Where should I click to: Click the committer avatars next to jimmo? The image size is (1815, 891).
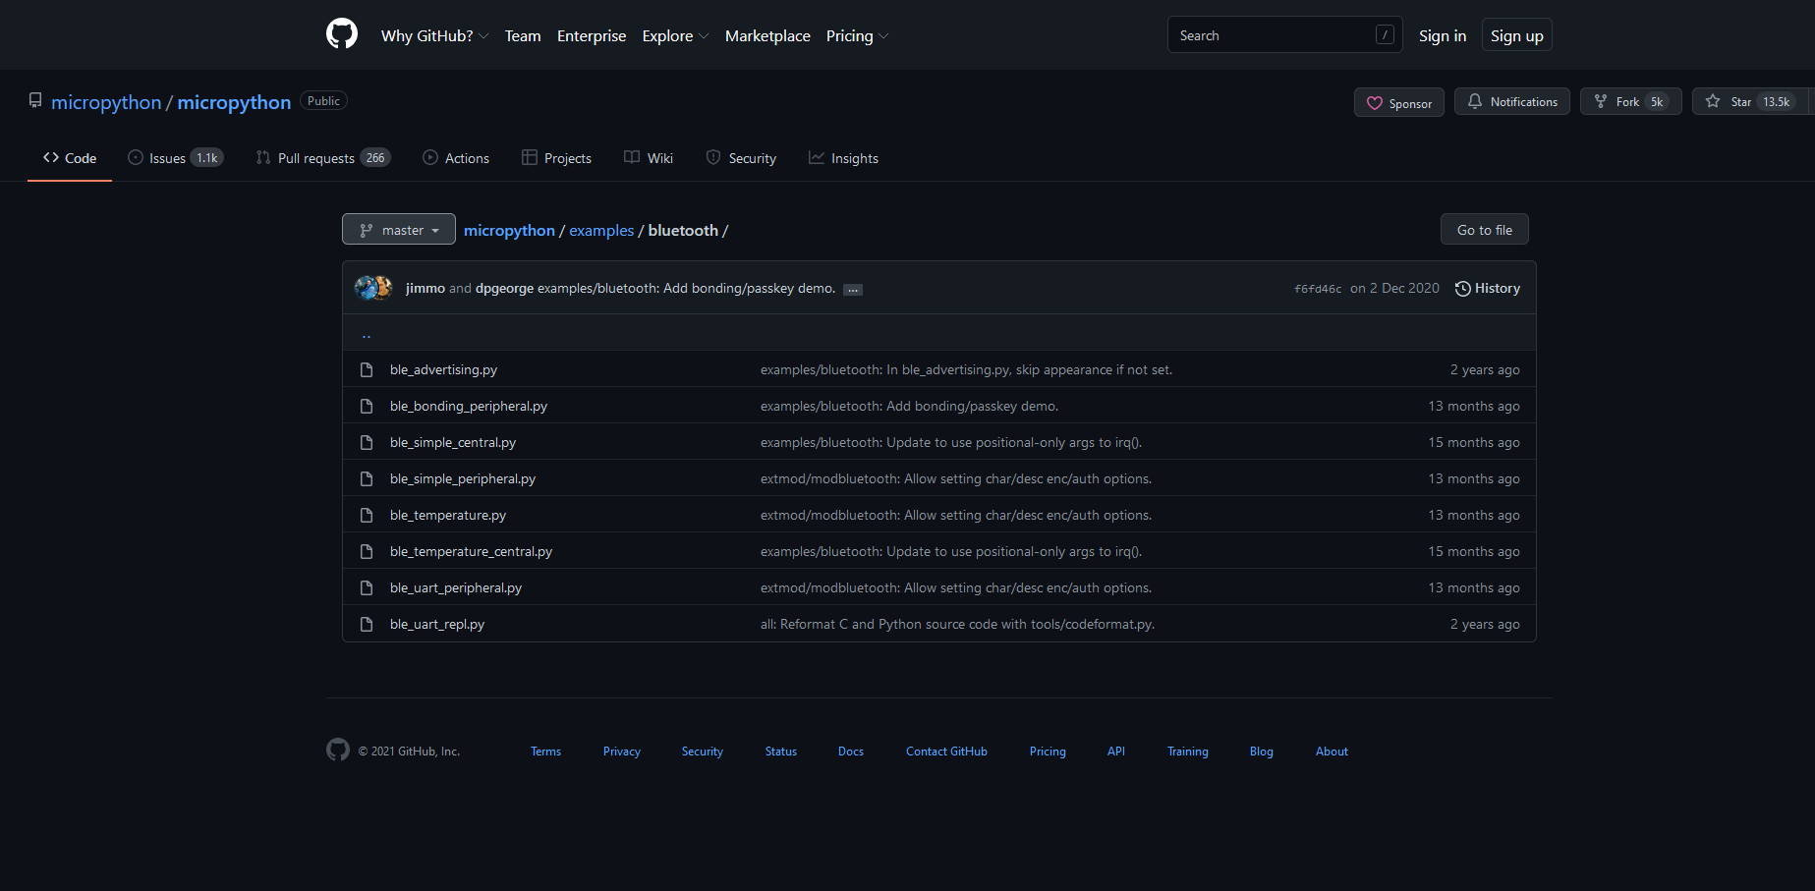pos(374,288)
